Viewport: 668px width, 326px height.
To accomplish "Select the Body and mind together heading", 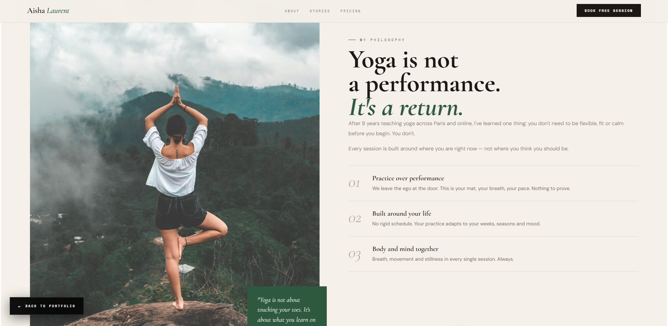I will [405, 249].
